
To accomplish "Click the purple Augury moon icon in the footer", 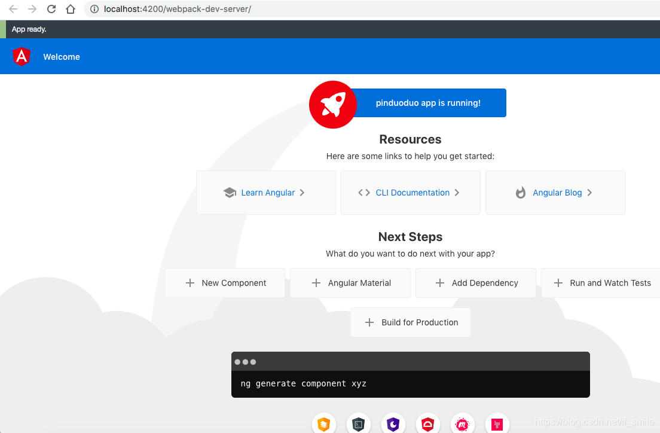I will (393, 425).
